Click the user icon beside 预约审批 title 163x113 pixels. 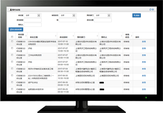tap(11, 10)
